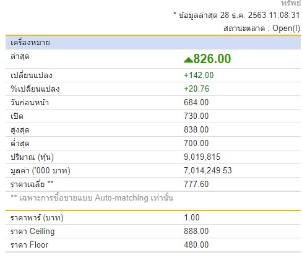Click the ปริมาณ (หุ้น) label
The image size is (302, 273).
(32, 157)
